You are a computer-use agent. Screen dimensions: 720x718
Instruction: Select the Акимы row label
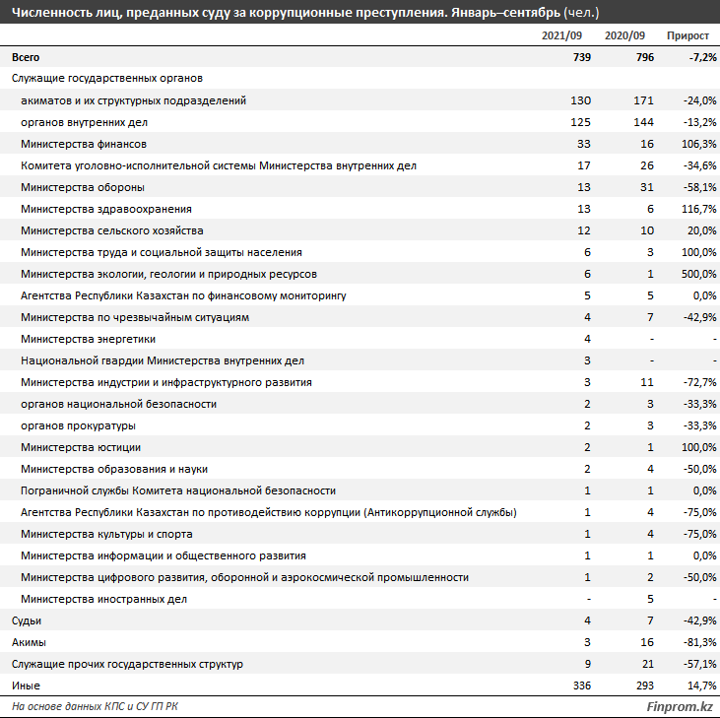28,642
